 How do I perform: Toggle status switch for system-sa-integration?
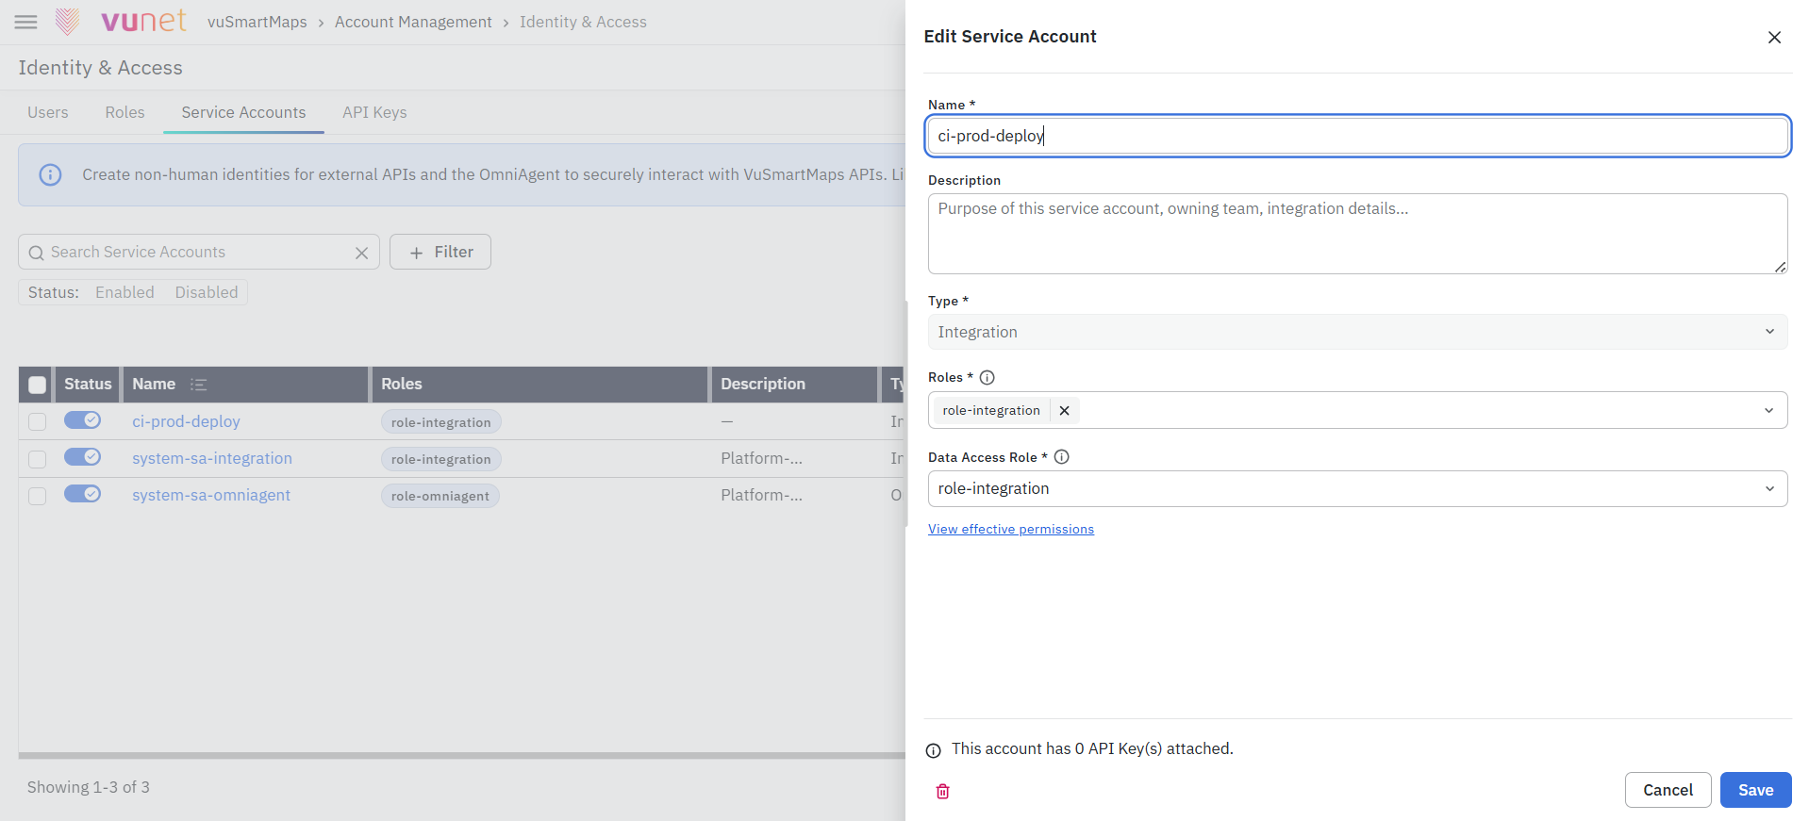(83, 457)
